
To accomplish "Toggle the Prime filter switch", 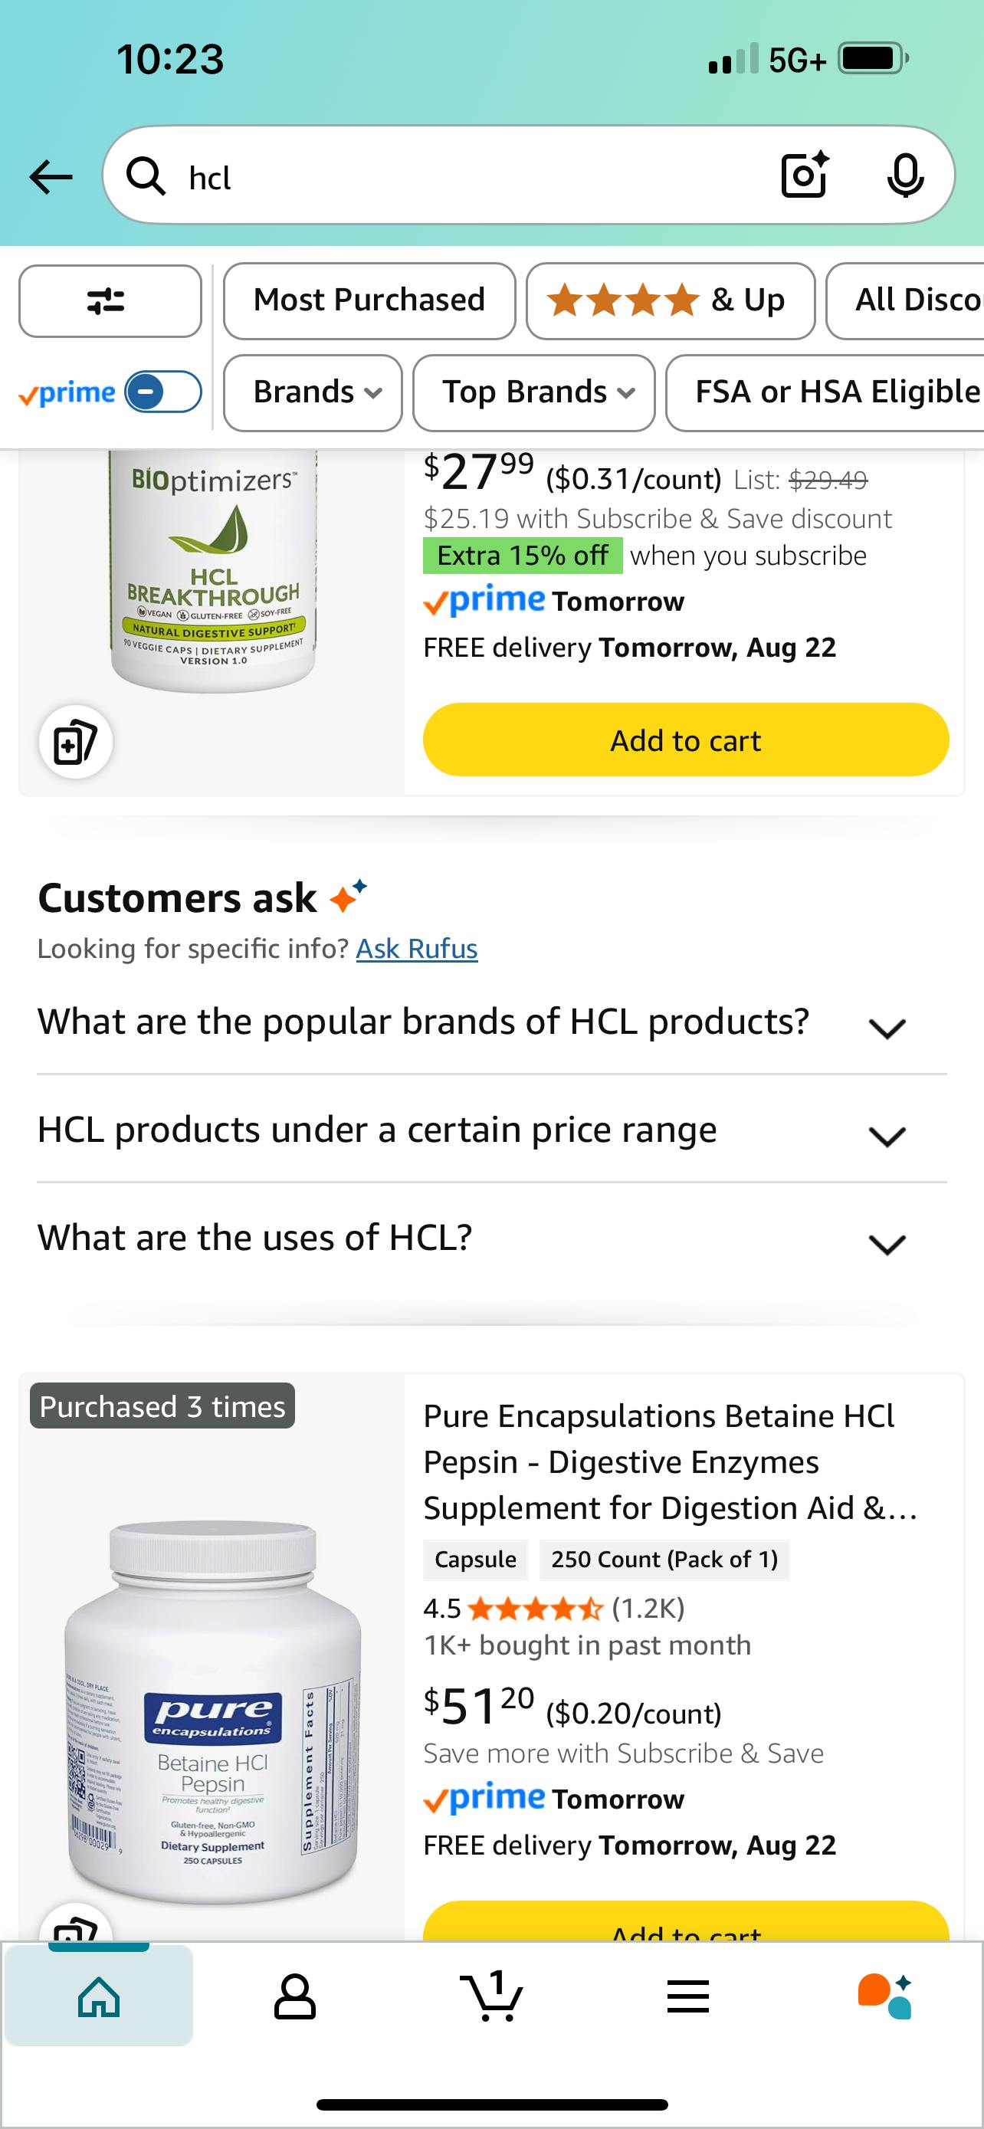I will tap(162, 392).
